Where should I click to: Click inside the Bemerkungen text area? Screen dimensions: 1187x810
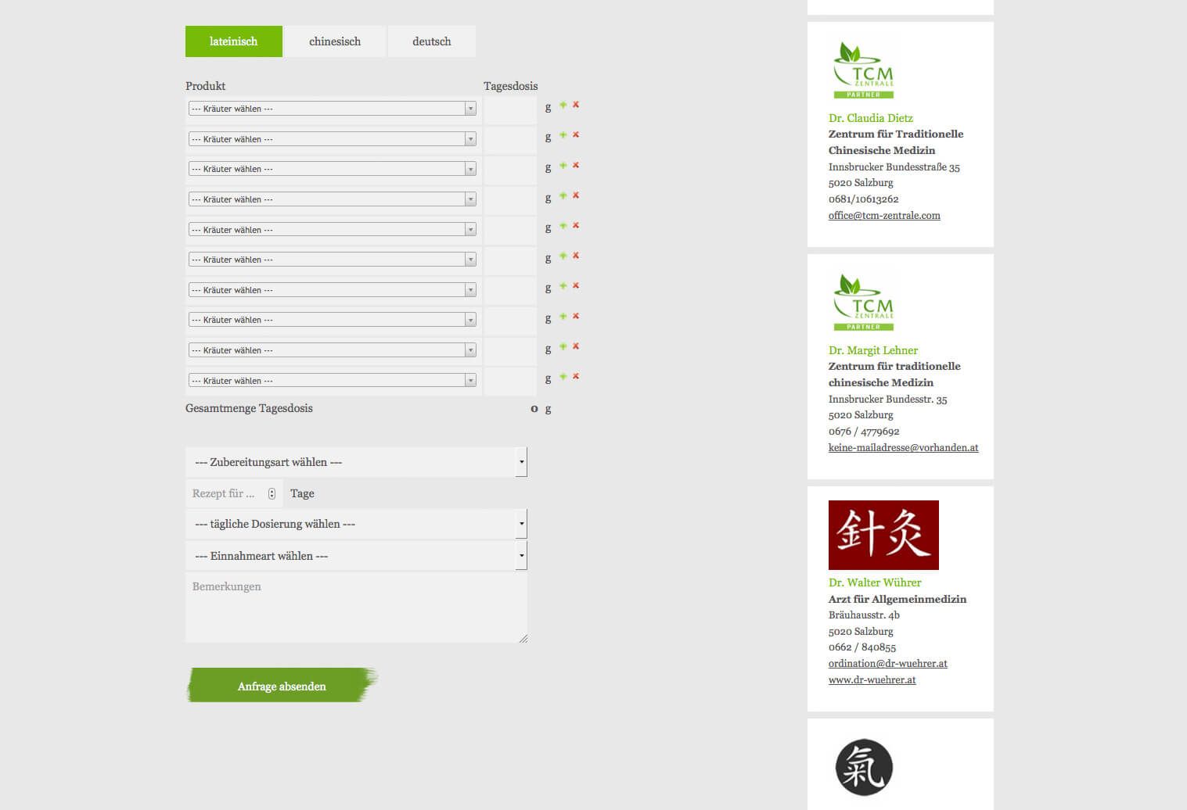click(x=356, y=606)
